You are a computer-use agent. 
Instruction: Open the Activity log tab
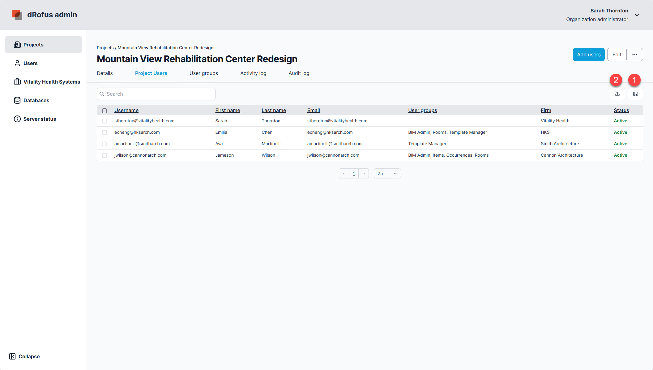253,73
